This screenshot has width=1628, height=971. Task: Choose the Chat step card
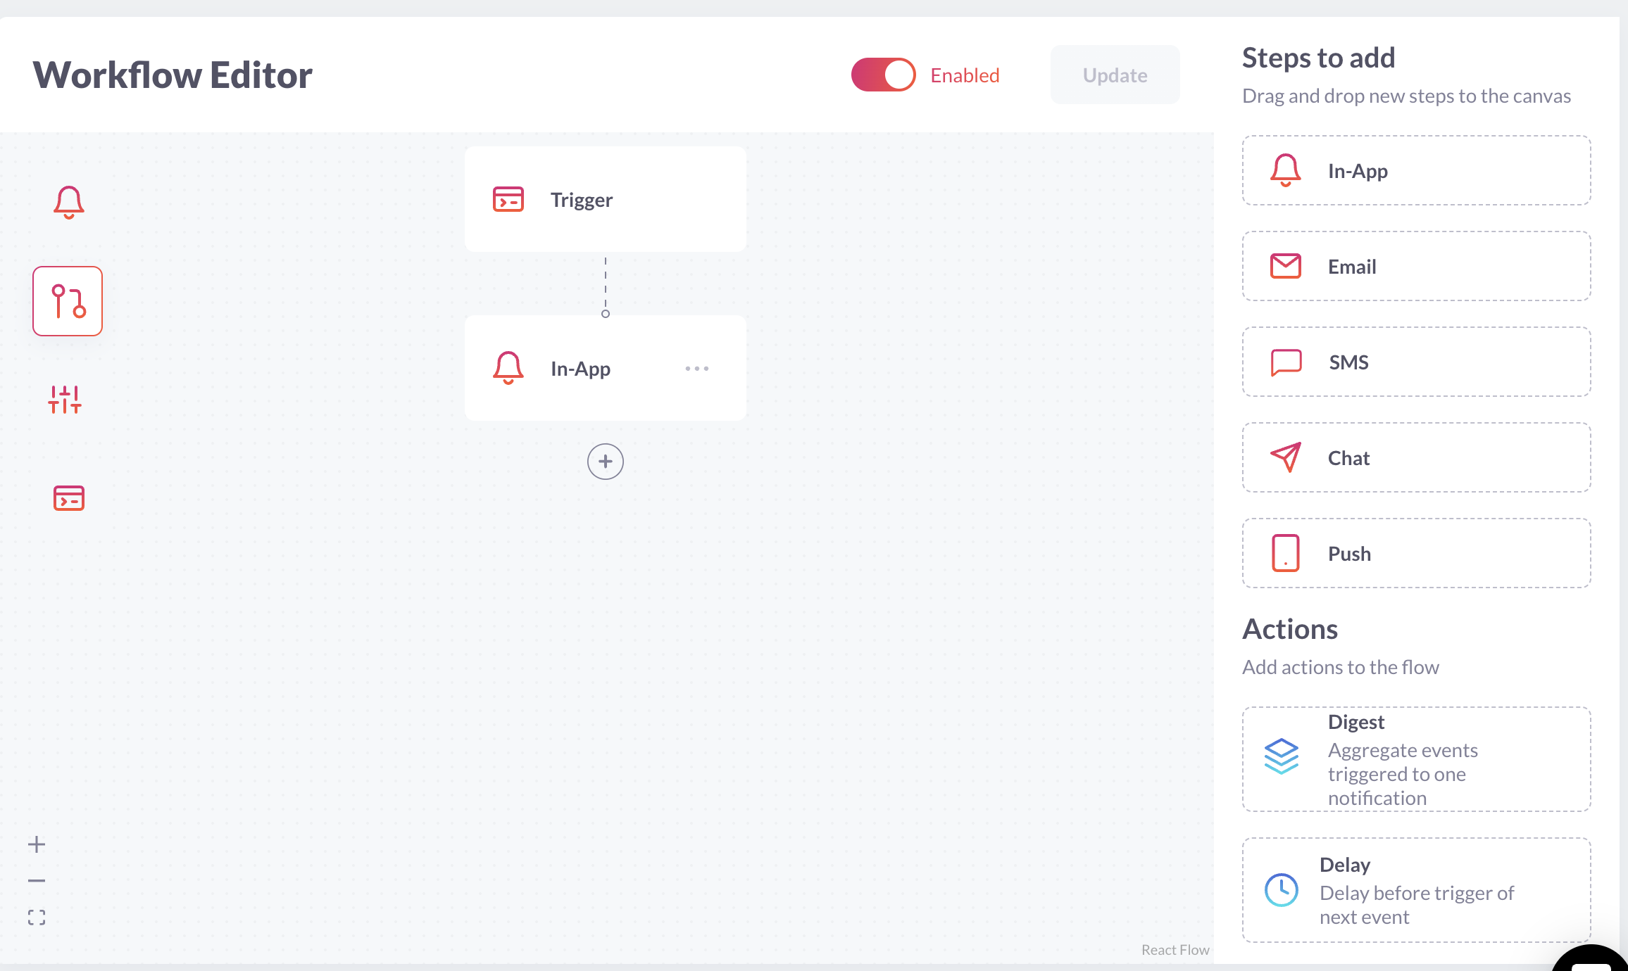(x=1415, y=458)
